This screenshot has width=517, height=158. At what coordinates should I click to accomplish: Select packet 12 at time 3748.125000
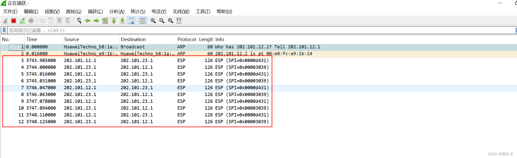(258, 122)
